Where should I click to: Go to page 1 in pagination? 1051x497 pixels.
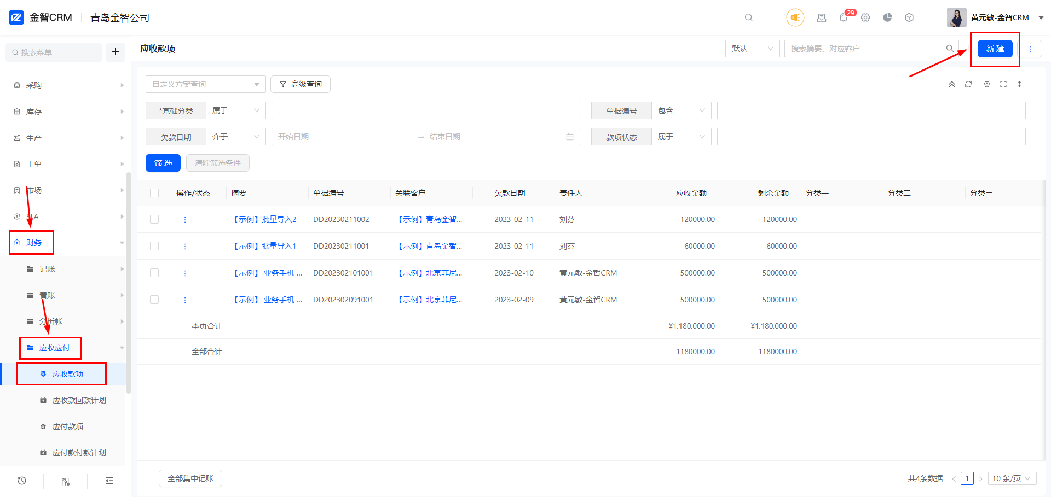click(x=967, y=478)
